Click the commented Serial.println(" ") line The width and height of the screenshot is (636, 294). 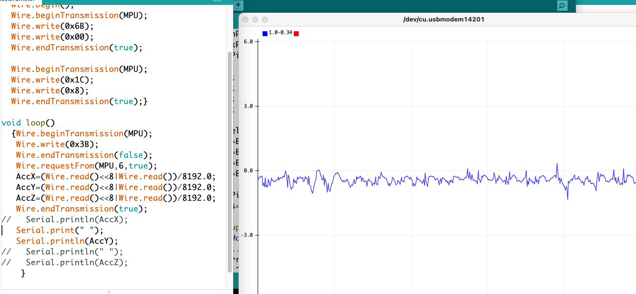(62, 252)
